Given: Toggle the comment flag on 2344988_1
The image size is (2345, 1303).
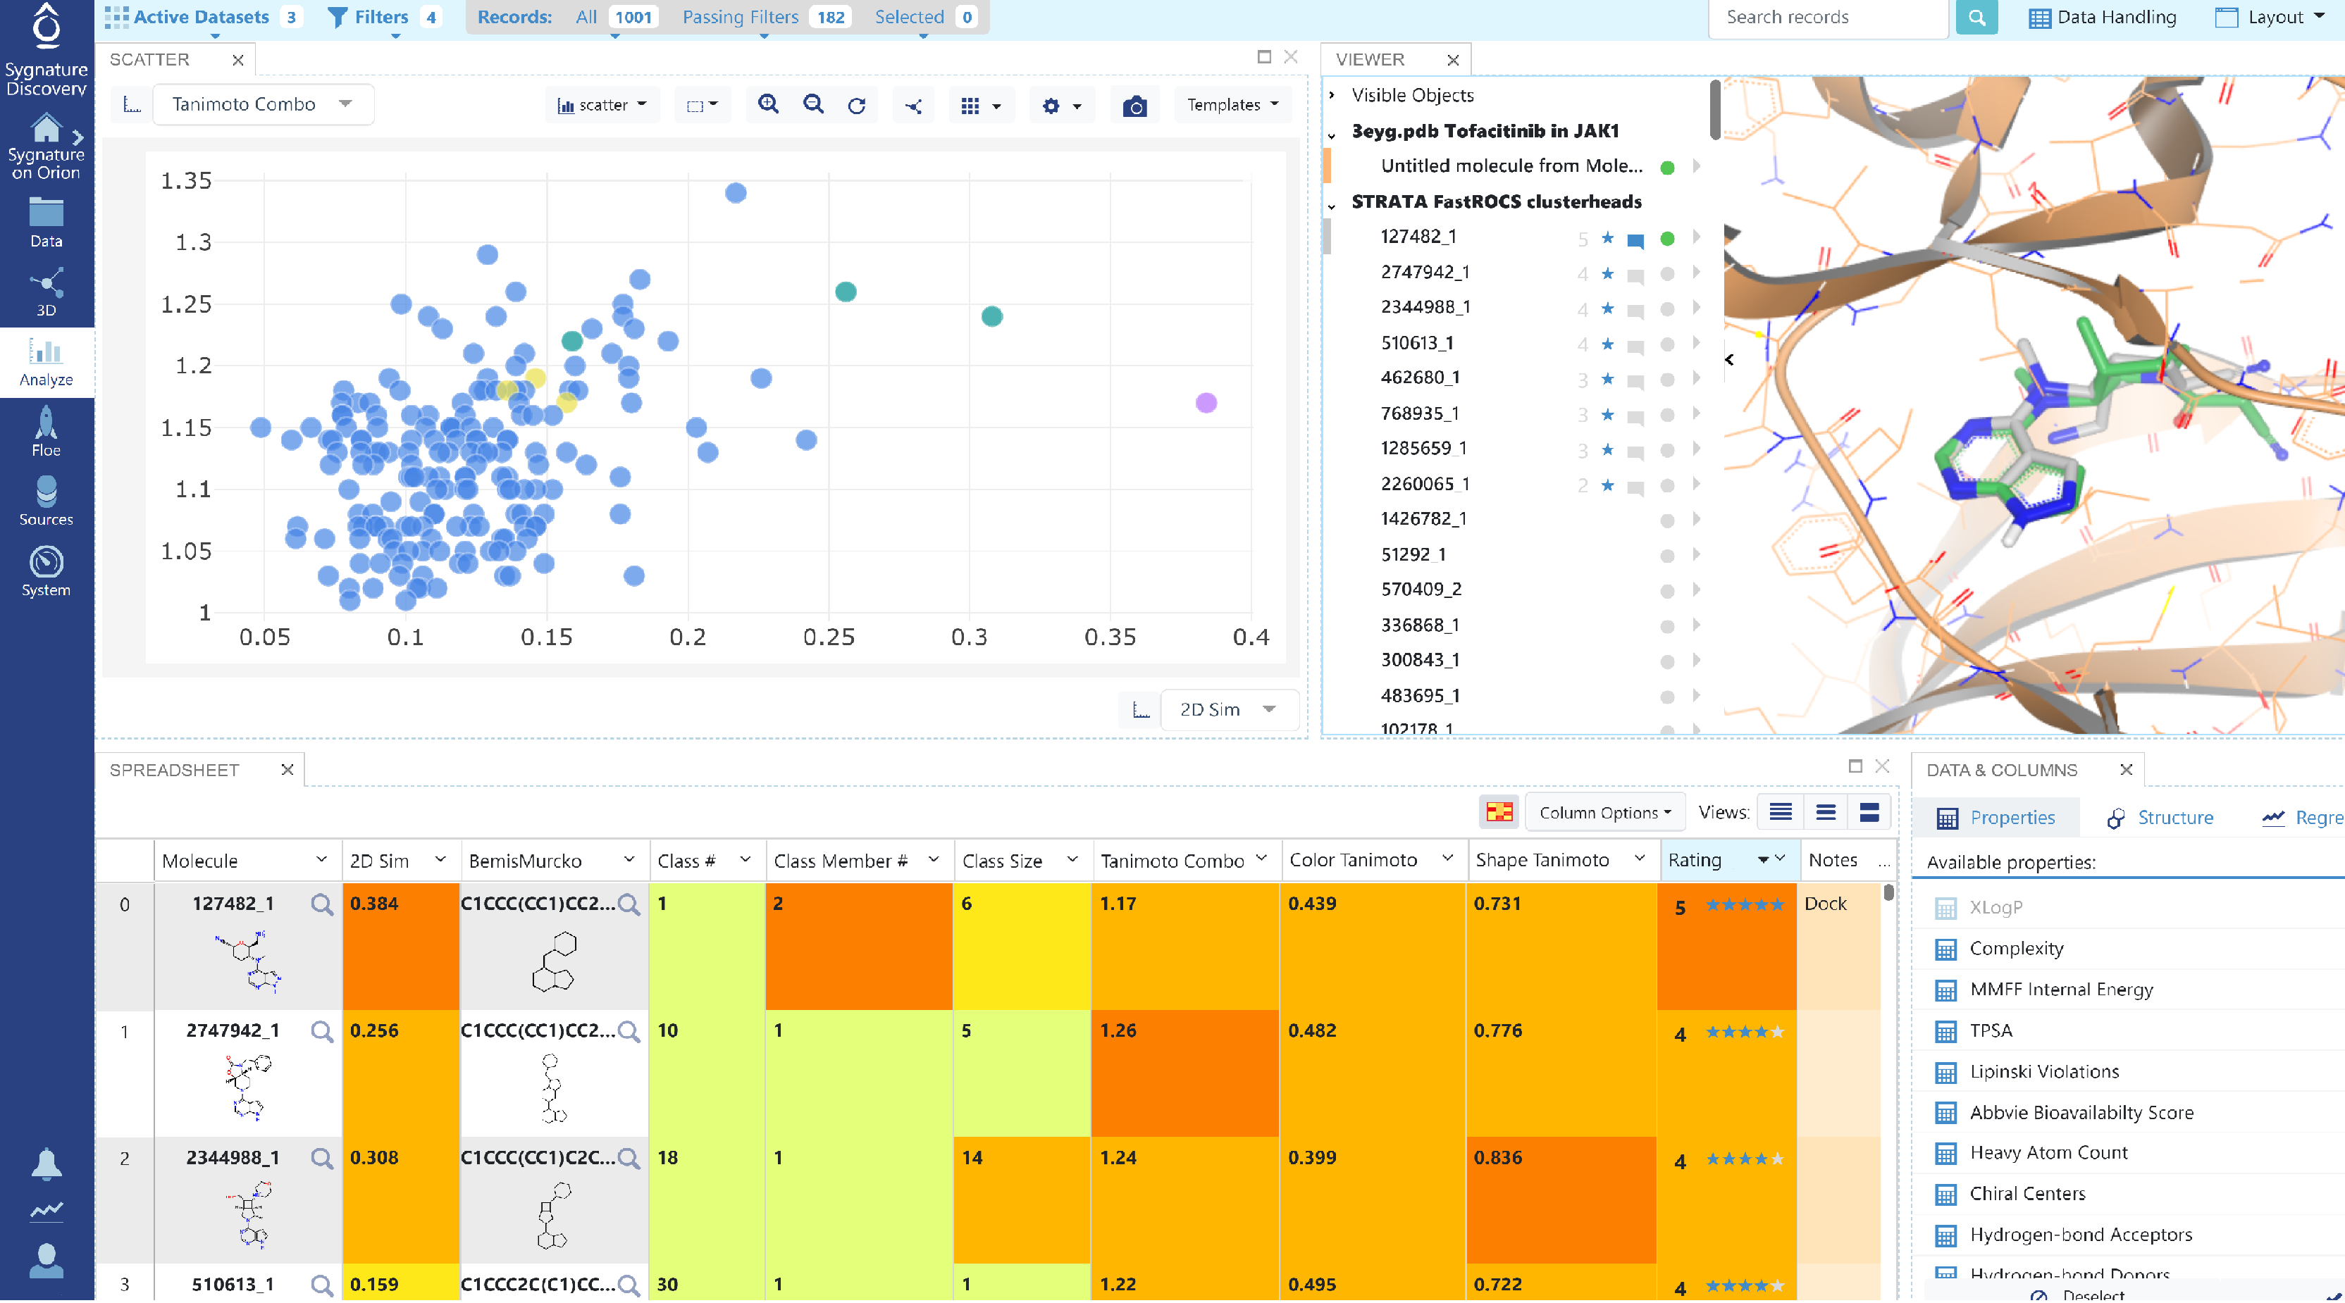Looking at the screenshot, I should pos(1635,308).
